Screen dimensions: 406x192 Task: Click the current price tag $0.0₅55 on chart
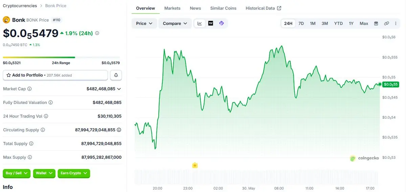(x=390, y=84)
